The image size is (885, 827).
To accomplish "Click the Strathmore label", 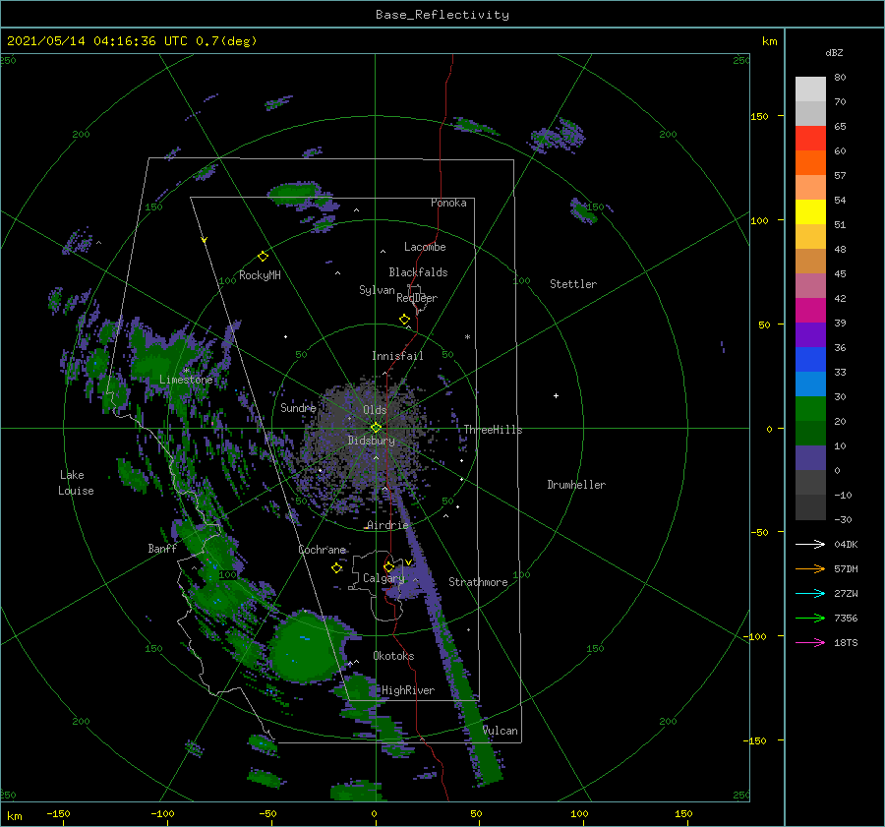I will [478, 582].
